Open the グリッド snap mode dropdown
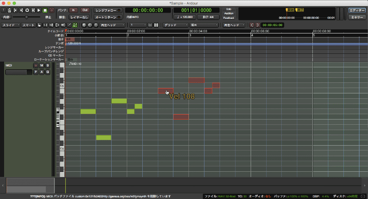 (175, 25)
